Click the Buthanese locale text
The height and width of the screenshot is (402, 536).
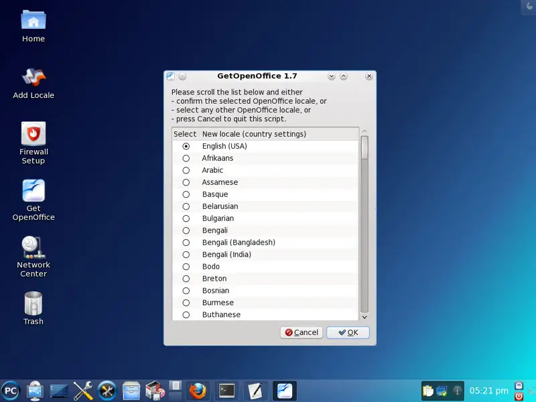pos(222,314)
